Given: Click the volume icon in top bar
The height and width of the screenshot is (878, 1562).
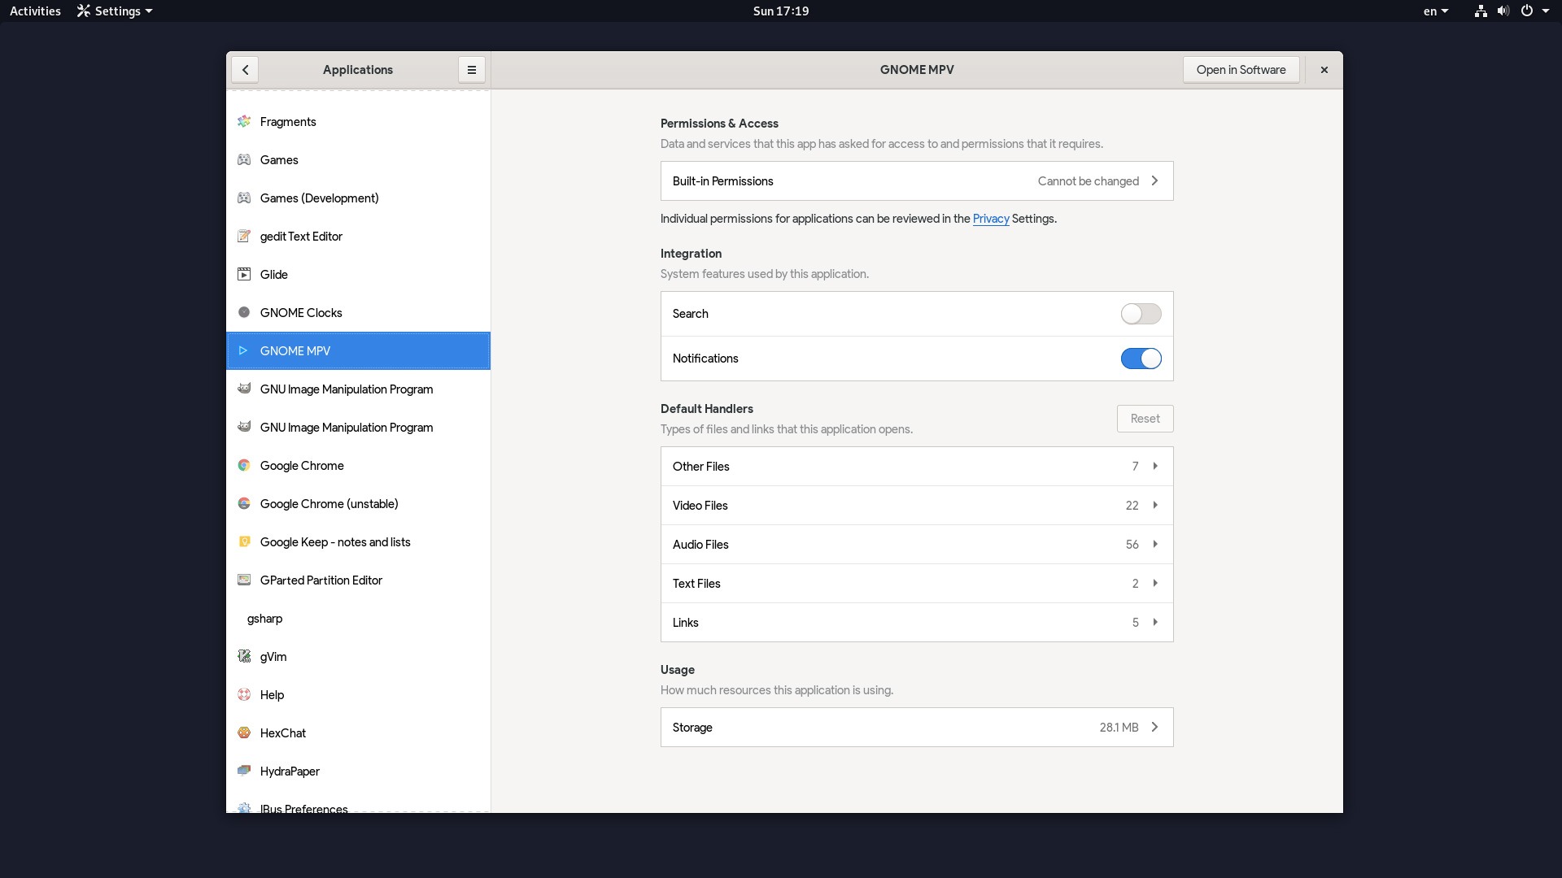Looking at the screenshot, I should 1503,11.
